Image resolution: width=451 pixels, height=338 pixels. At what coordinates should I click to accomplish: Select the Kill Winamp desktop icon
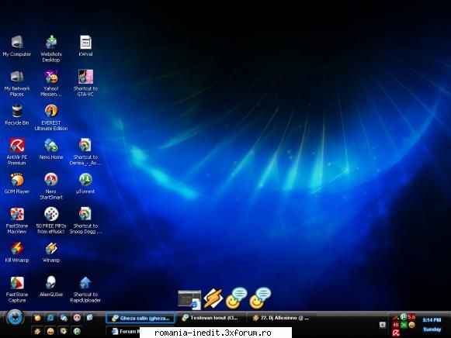tap(16, 252)
